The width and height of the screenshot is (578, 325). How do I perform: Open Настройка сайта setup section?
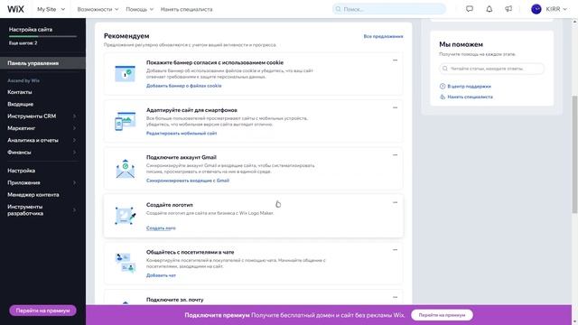pos(31,30)
